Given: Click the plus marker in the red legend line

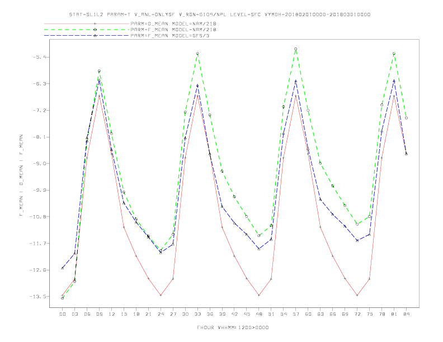Looking at the screenshot, I should 95,23.
